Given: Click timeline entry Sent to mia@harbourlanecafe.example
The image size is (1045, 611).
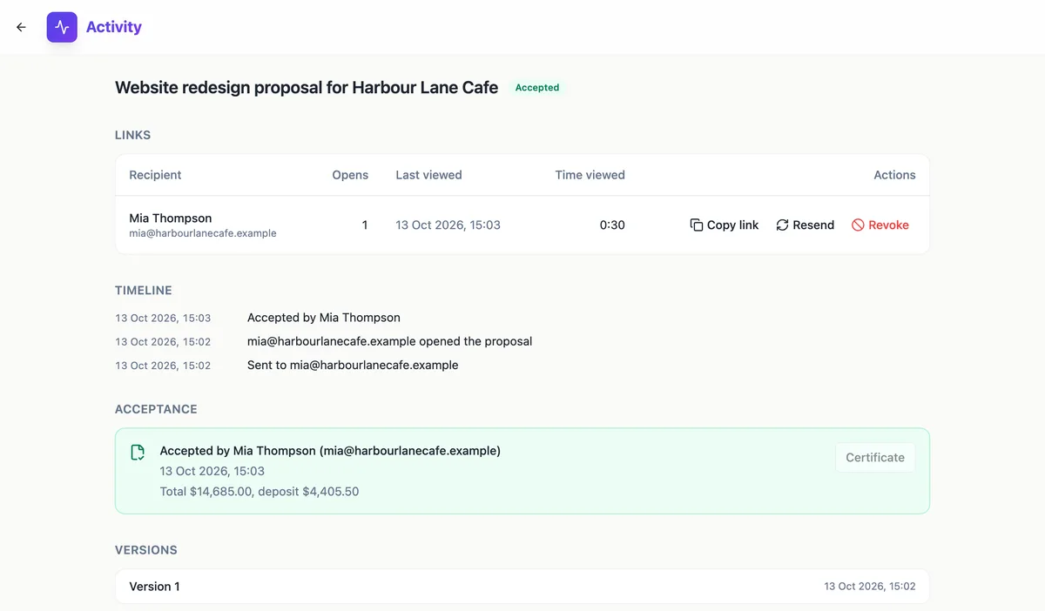Looking at the screenshot, I should pyautogui.click(x=353, y=366).
